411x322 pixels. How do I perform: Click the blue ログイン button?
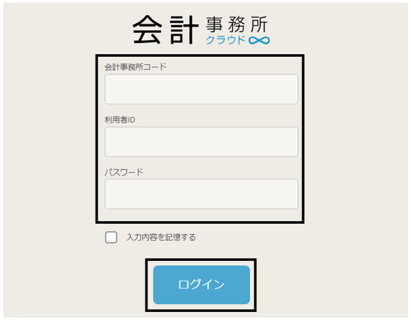click(x=201, y=285)
